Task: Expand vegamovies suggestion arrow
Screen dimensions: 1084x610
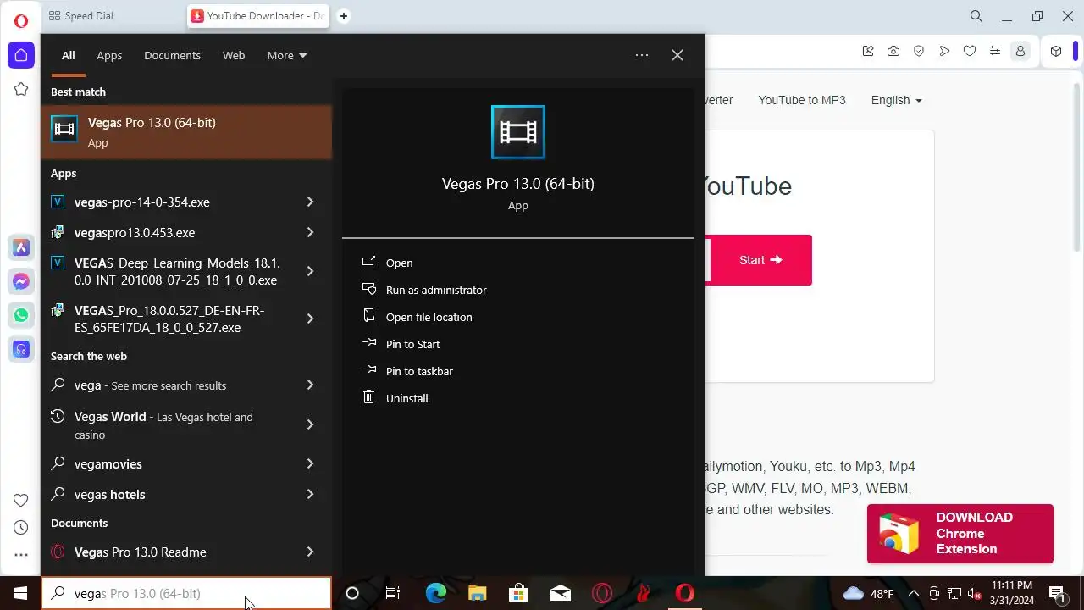Action: click(x=310, y=463)
